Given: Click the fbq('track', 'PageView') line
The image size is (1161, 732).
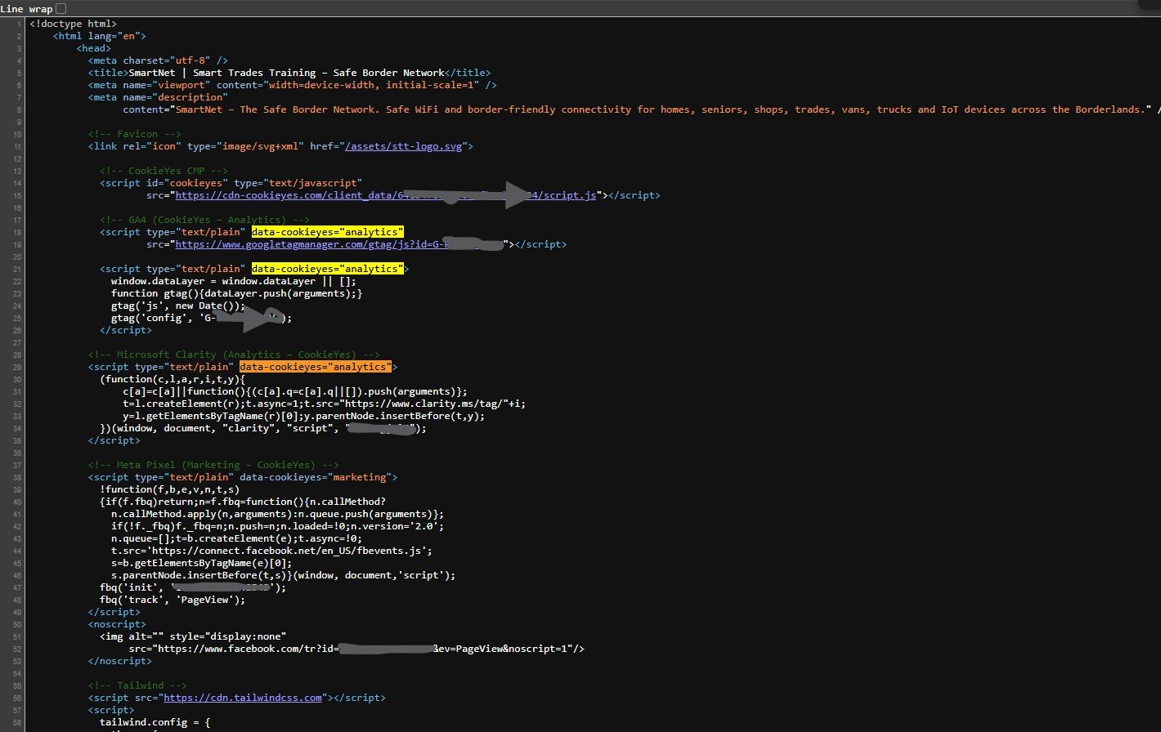Looking at the screenshot, I should tap(172, 600).
